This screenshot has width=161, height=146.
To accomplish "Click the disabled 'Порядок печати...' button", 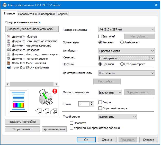I will 139,92.
